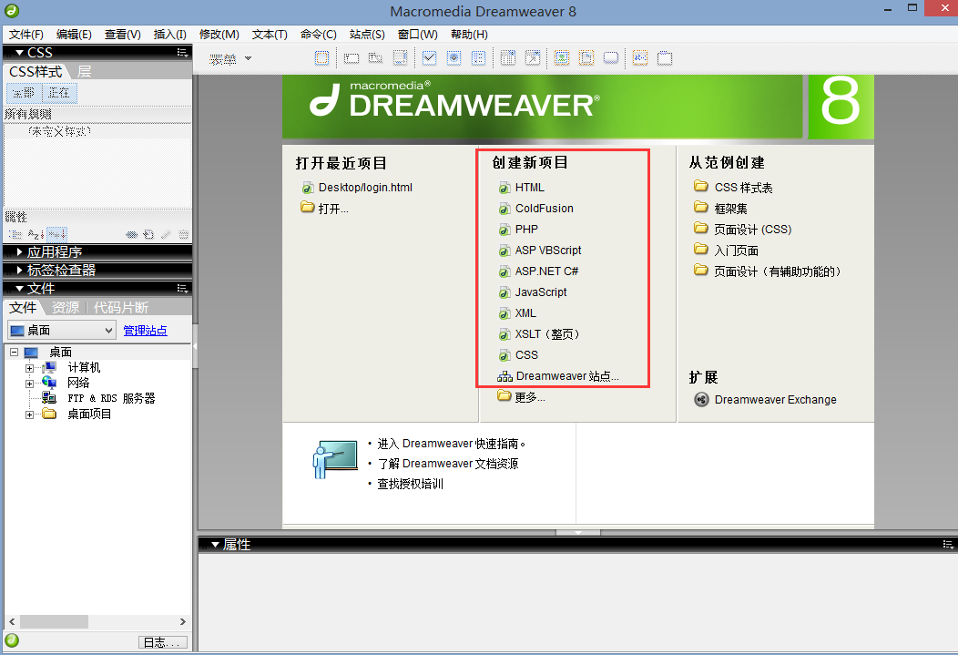Open the 帮助(H) menu
The height and width of the screenshot is (655, 958).
point(469,35)
